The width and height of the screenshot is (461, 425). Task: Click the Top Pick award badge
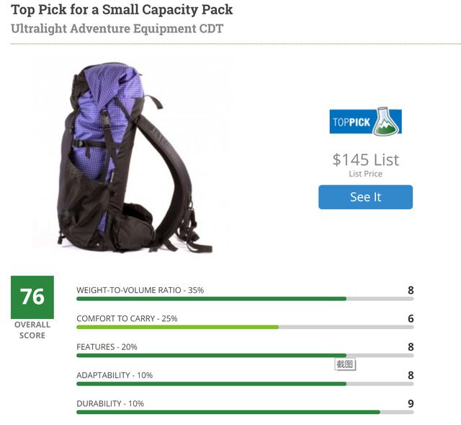coord(364,122)
